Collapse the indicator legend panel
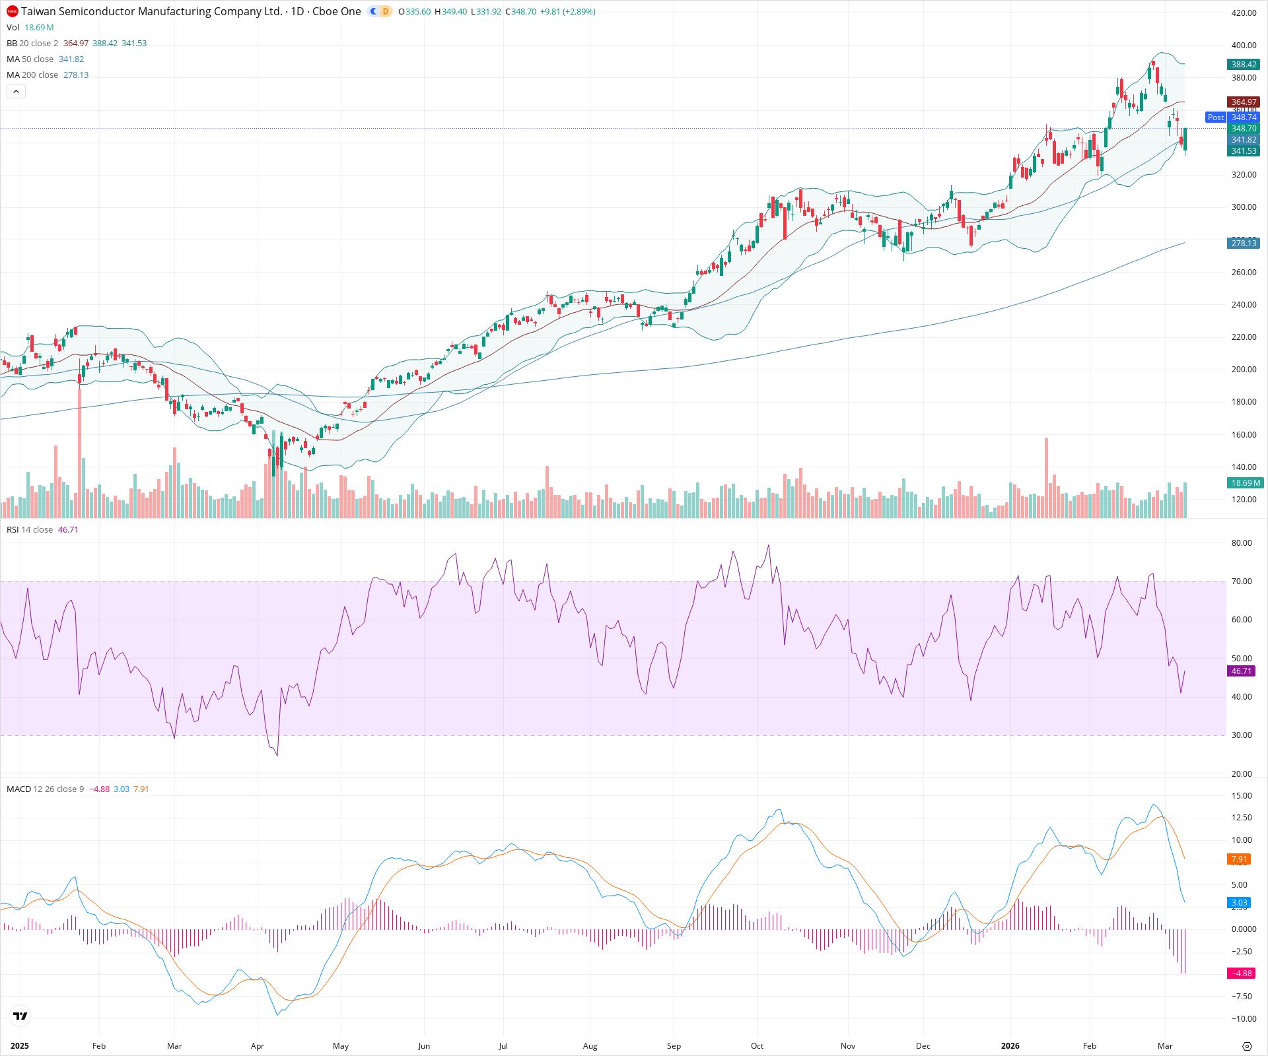Image resolution: width=1268 pixels, height=1056 pixels. (x=16, y=91)
